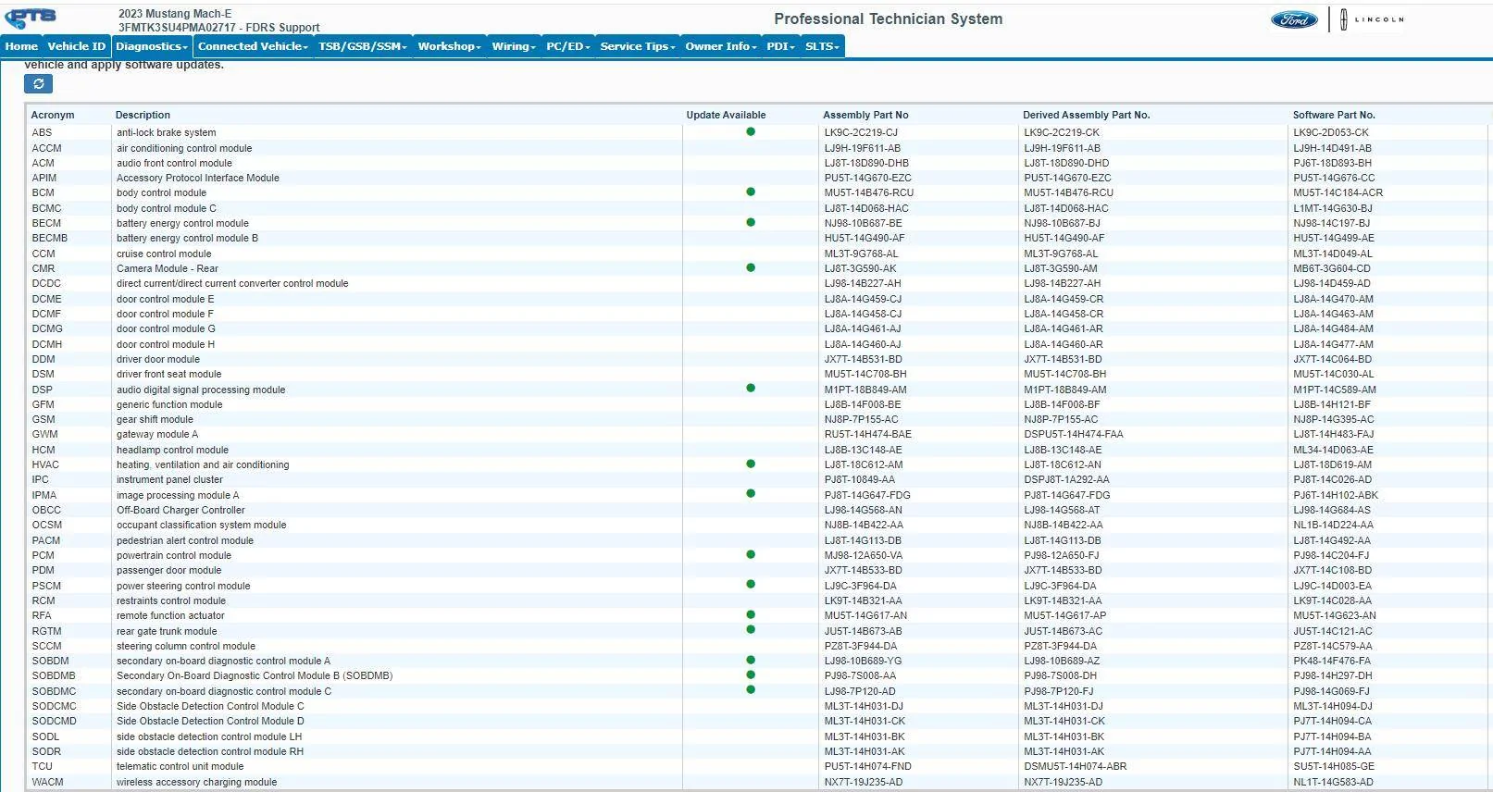Image resolution: width=1493 pixels, height=792 pixels.
Task: Click 'Off-Board Charger Controller' description
Action: 180,511
